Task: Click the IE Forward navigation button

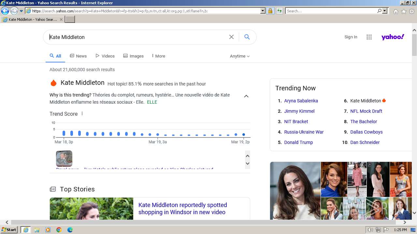Action: point(14,11)
